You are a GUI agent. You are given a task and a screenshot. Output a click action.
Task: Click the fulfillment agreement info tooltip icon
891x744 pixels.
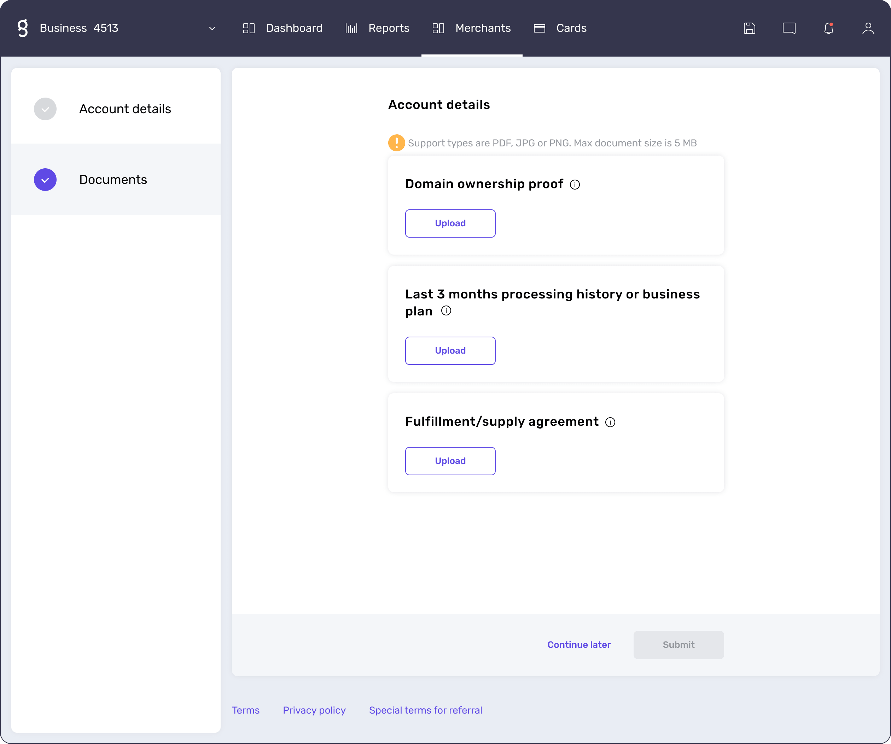coord(610,422)
